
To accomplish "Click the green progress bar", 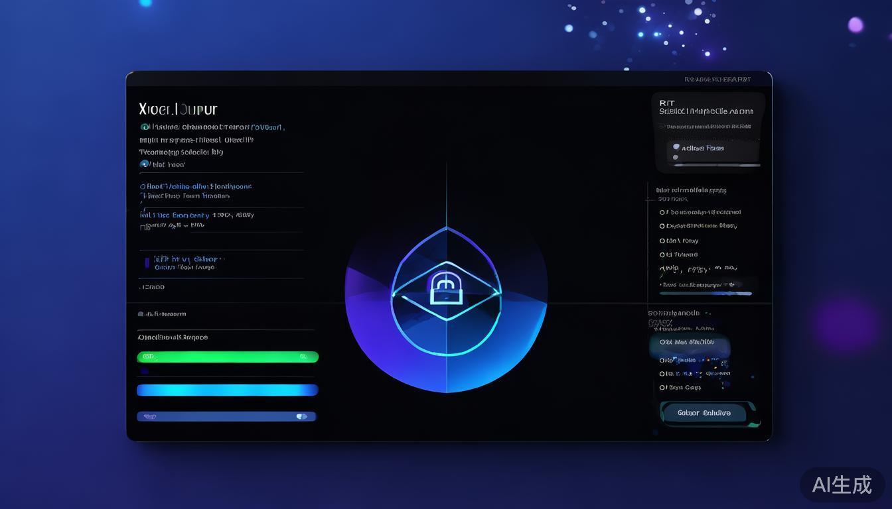I will [x=227, y=357].
